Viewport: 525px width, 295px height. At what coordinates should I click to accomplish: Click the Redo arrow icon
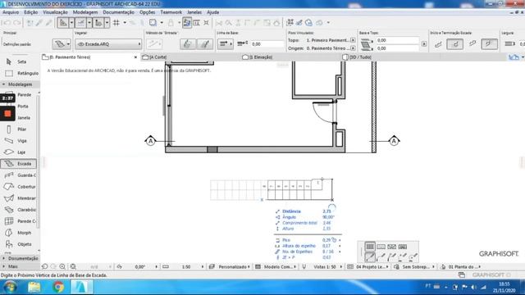point(17,23)
